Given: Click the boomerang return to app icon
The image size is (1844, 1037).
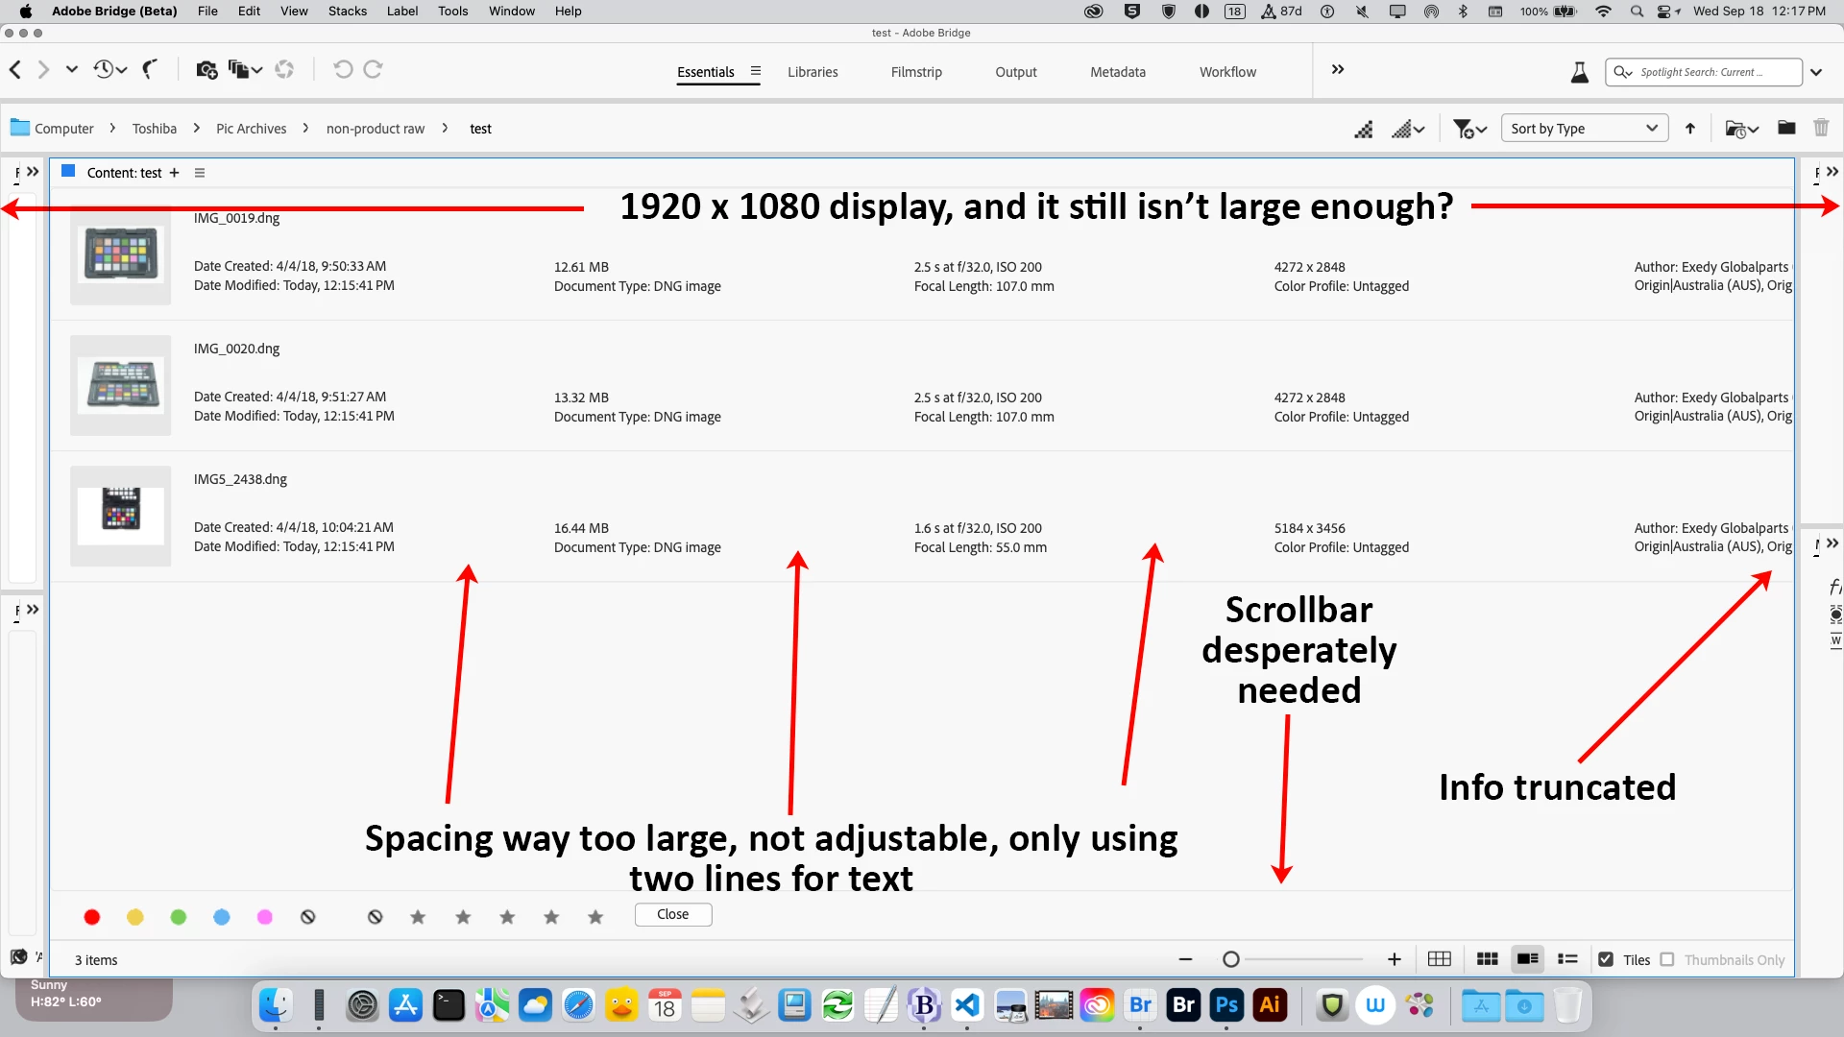Looking at the screenshot, I should click(149, 70).
